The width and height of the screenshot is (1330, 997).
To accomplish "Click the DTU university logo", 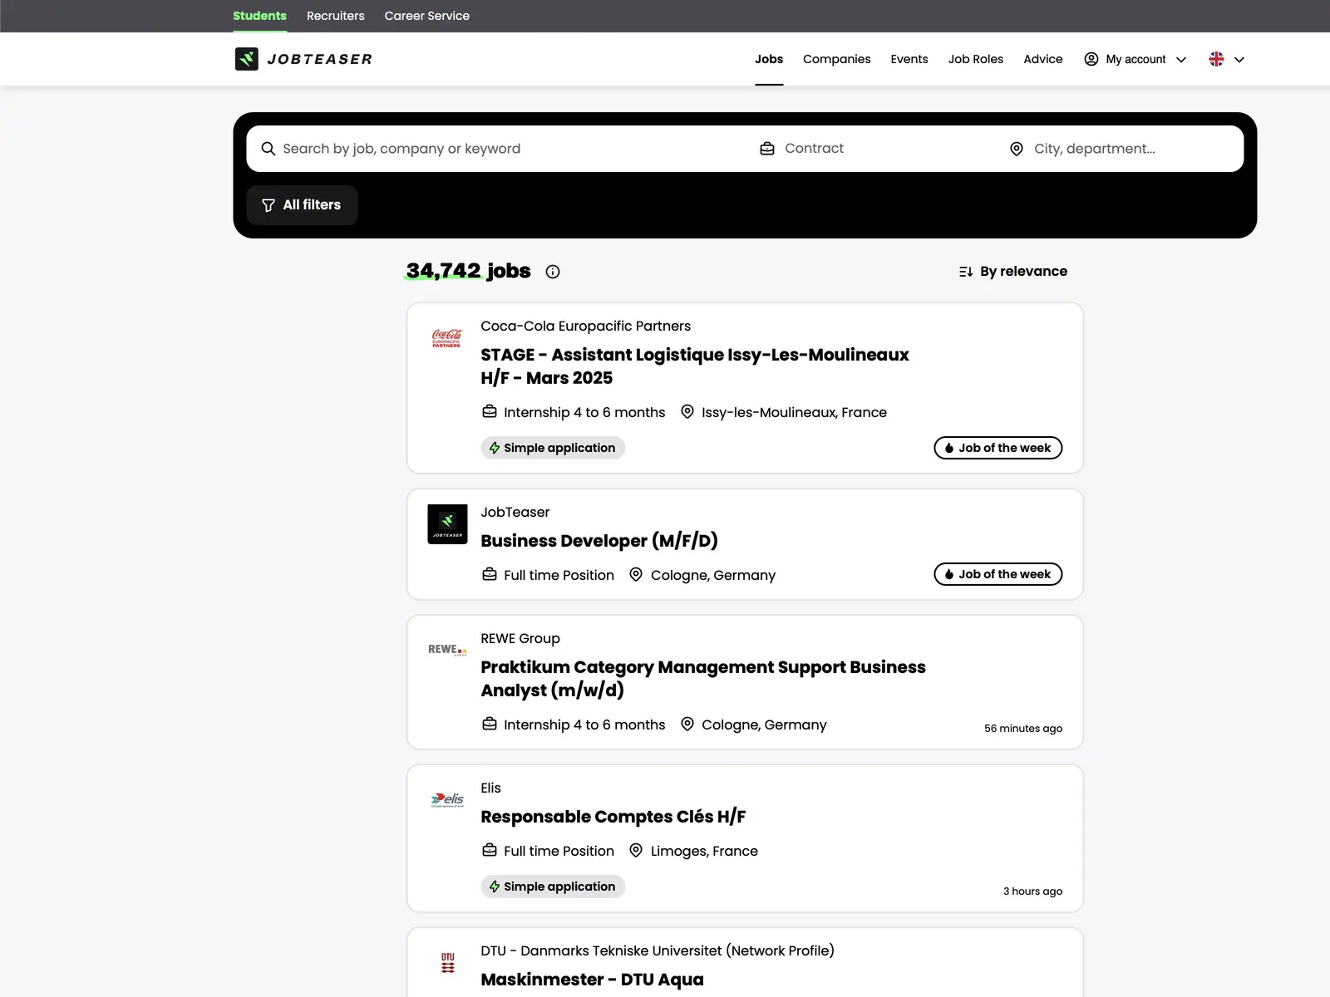I will (448, 963).
